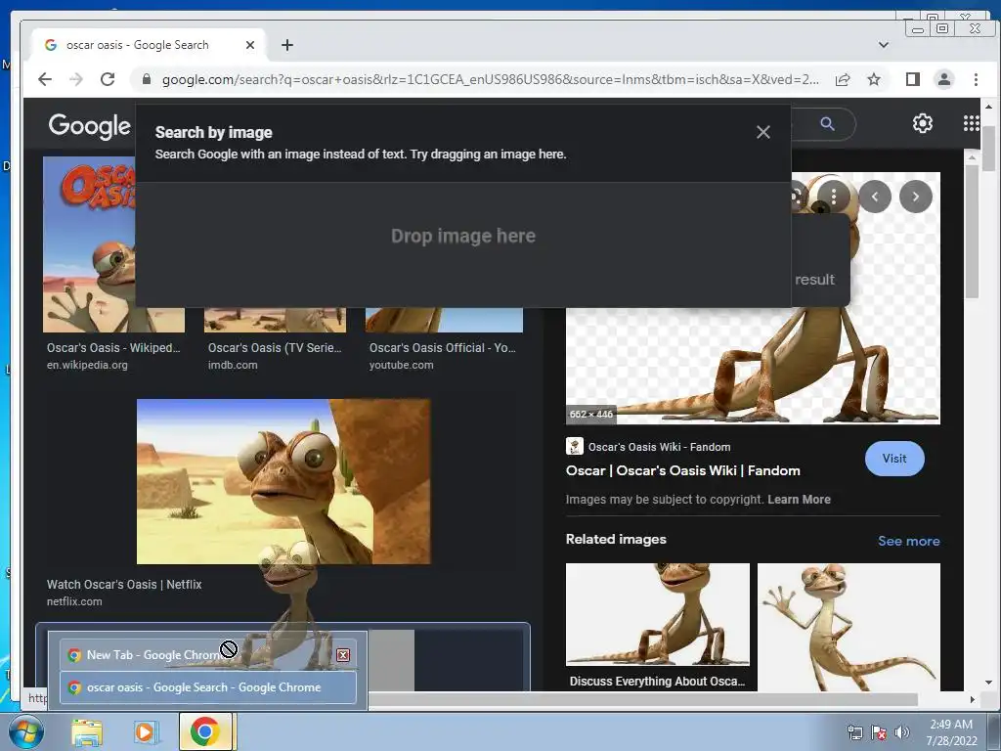Open the Watch Oscar's Oasis Netflix image
This screenshot has height=751, width=1001.
click(283, 481)
